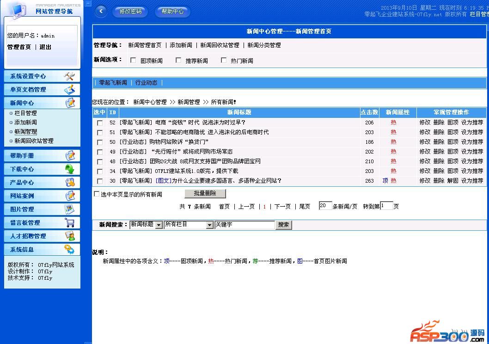Click tools icon beside 系统设置中心
The height and width of the screenshot is (344, 489).
point(69,76)
